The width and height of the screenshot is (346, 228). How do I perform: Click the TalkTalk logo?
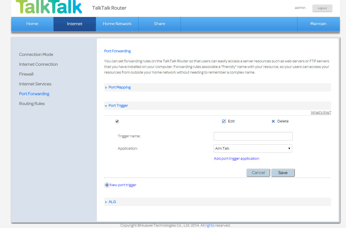click(48, 7)
